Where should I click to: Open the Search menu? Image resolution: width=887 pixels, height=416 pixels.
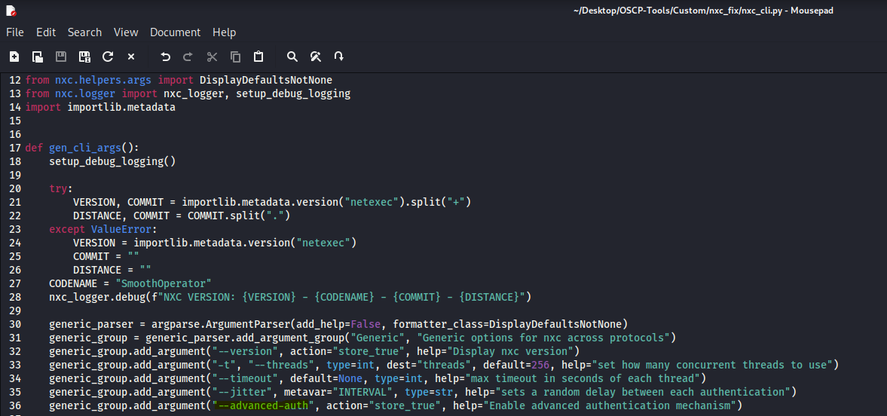coord(84,32)
